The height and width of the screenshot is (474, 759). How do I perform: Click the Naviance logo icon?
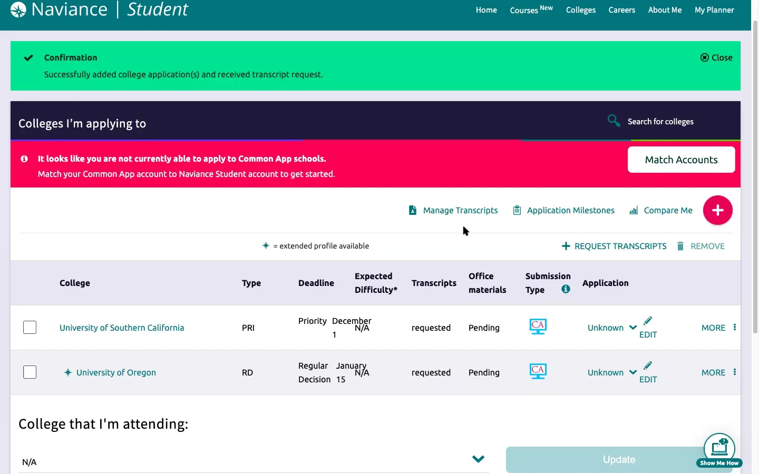pyautogui.click(x=18, y=9)
